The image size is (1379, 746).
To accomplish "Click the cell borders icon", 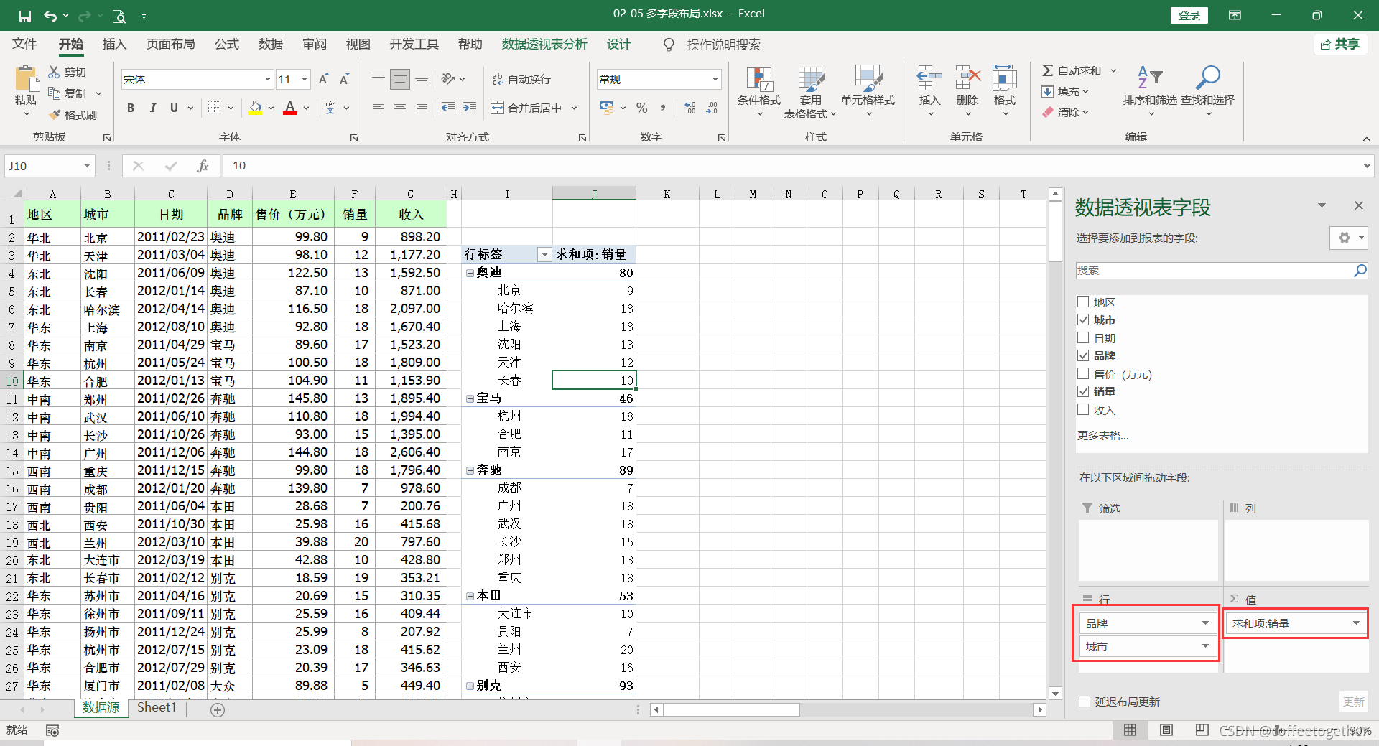I will [x=214, y=108].
